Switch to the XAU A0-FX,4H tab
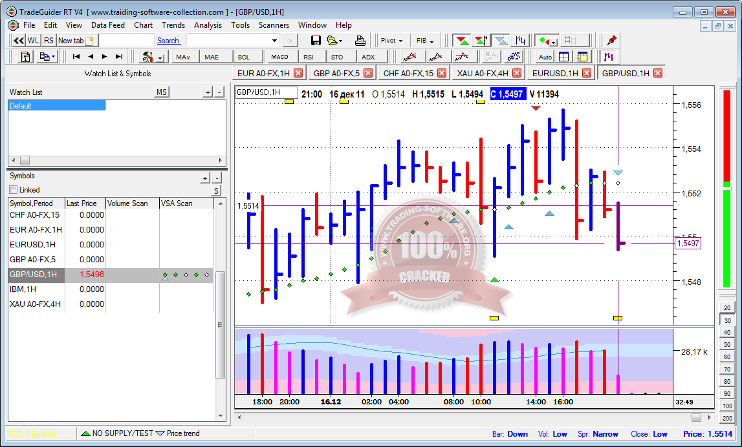 (482, 73)
